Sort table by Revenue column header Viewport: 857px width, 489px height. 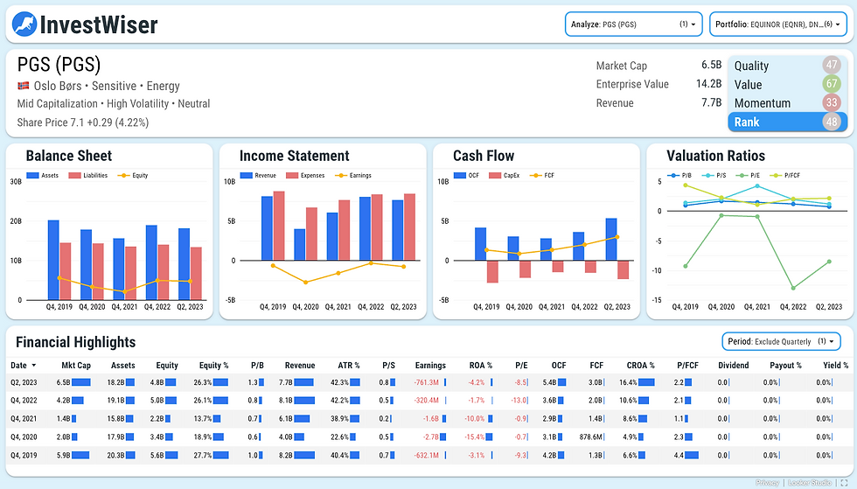click(x=300, y=366)
